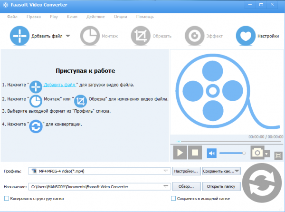Minimize the Faasoft Video Converter window
Viewport: 285px width, 212px height.
[x=250, y=5]
